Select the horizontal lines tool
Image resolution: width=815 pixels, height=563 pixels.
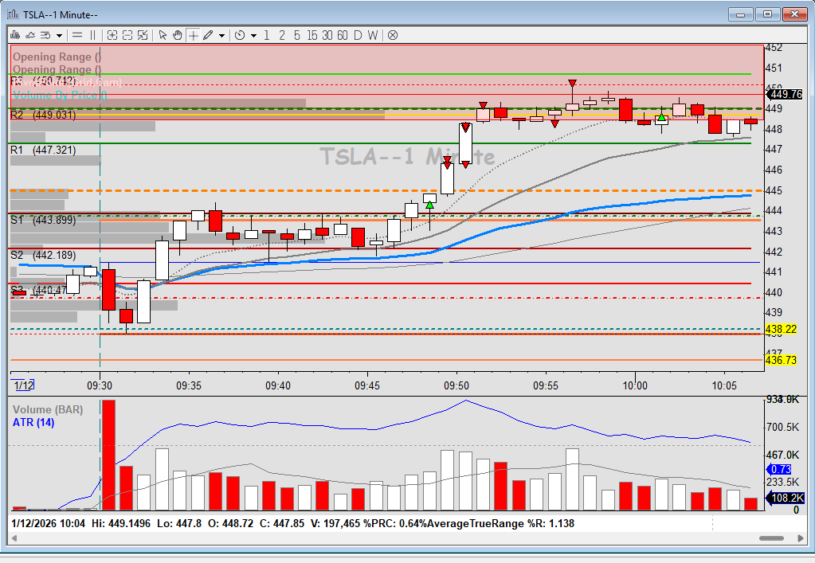[x=77, y=35]
